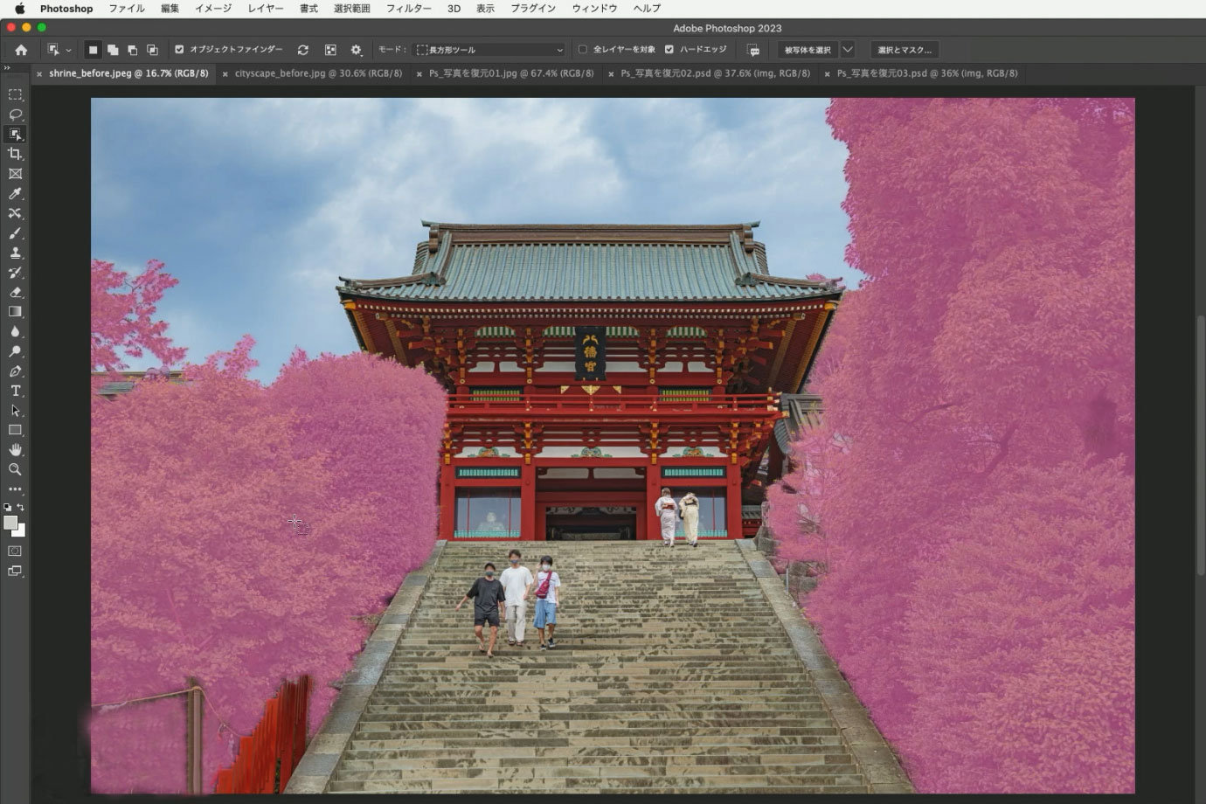
Task: Click the 選択とマスク button
Action: point(904,50)
